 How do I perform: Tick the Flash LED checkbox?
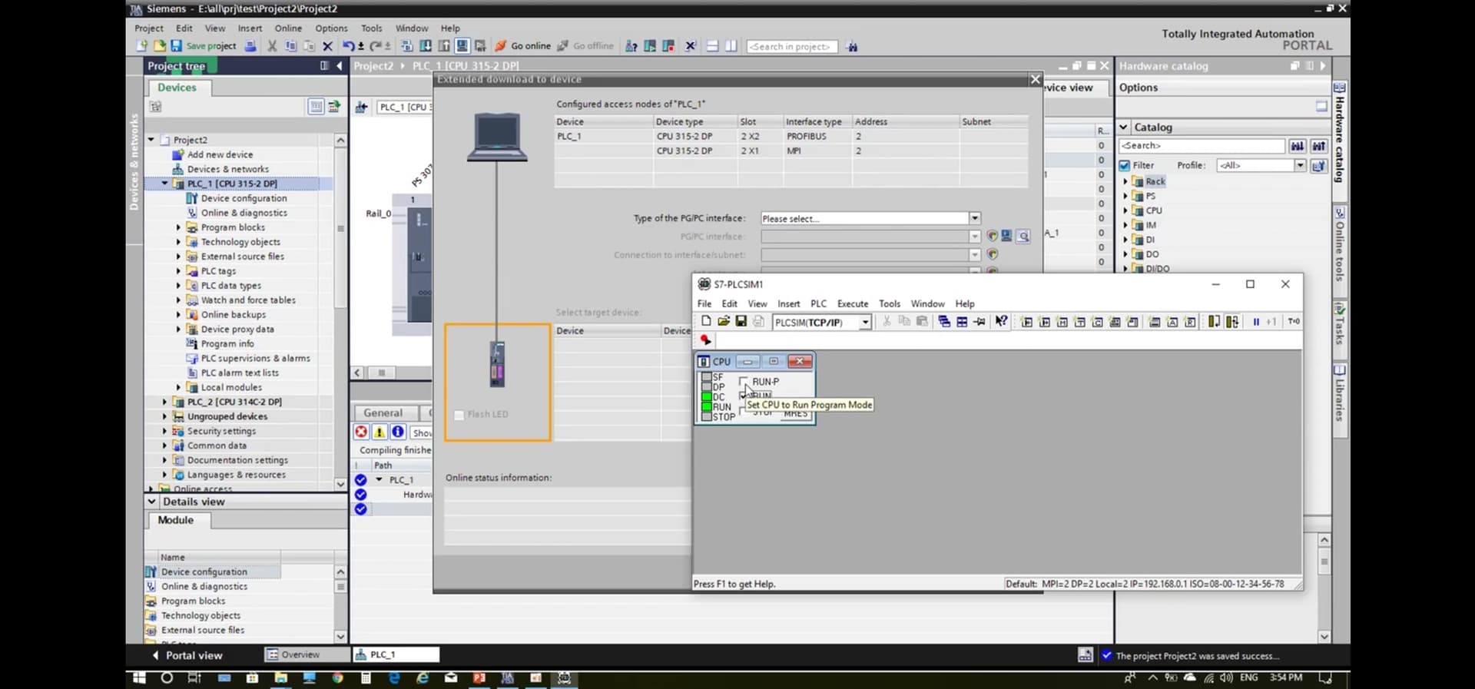click(x=459, y=415)
